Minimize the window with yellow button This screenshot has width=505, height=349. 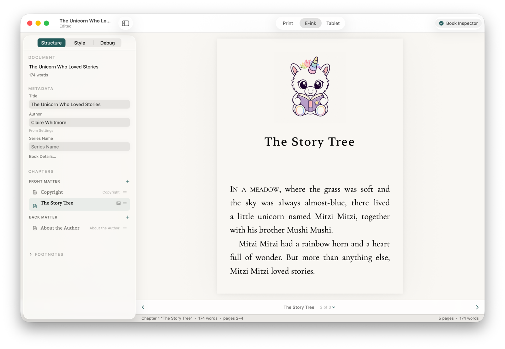pos(38,23)
